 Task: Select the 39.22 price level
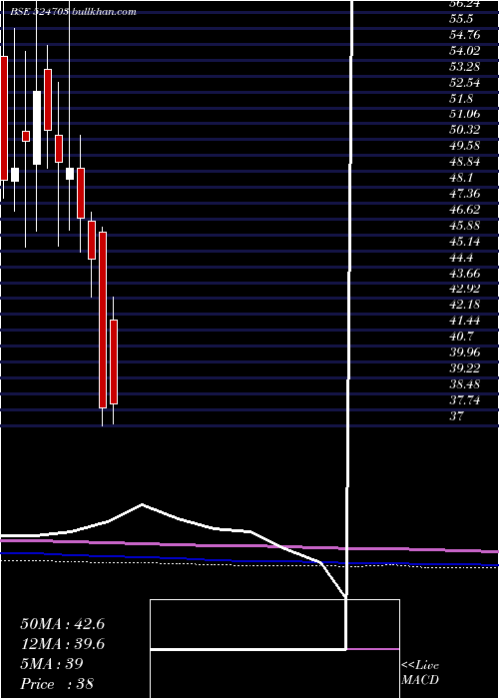tap(464, 368)
